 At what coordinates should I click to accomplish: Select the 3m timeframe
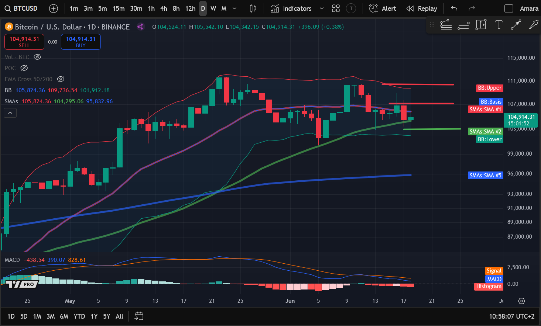pyautogui.click(x=88, y=8)
